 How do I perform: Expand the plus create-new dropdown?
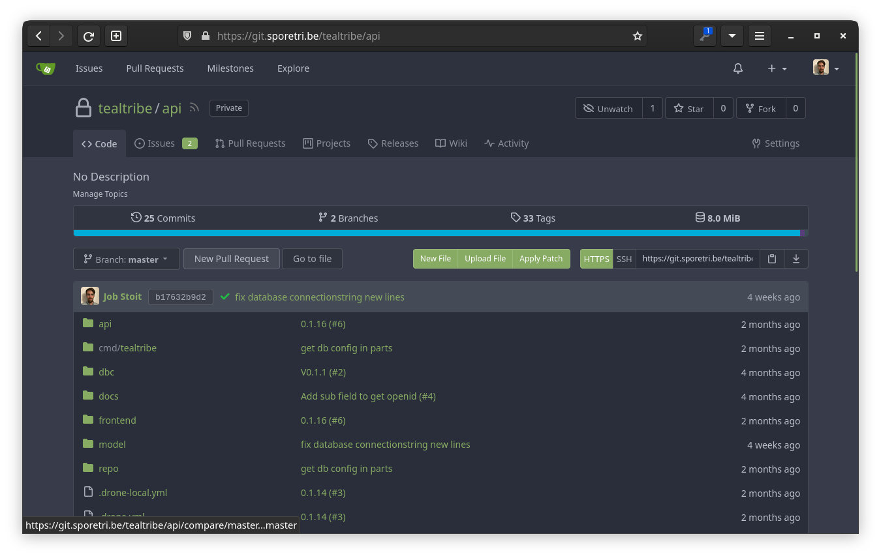[777, 68]
